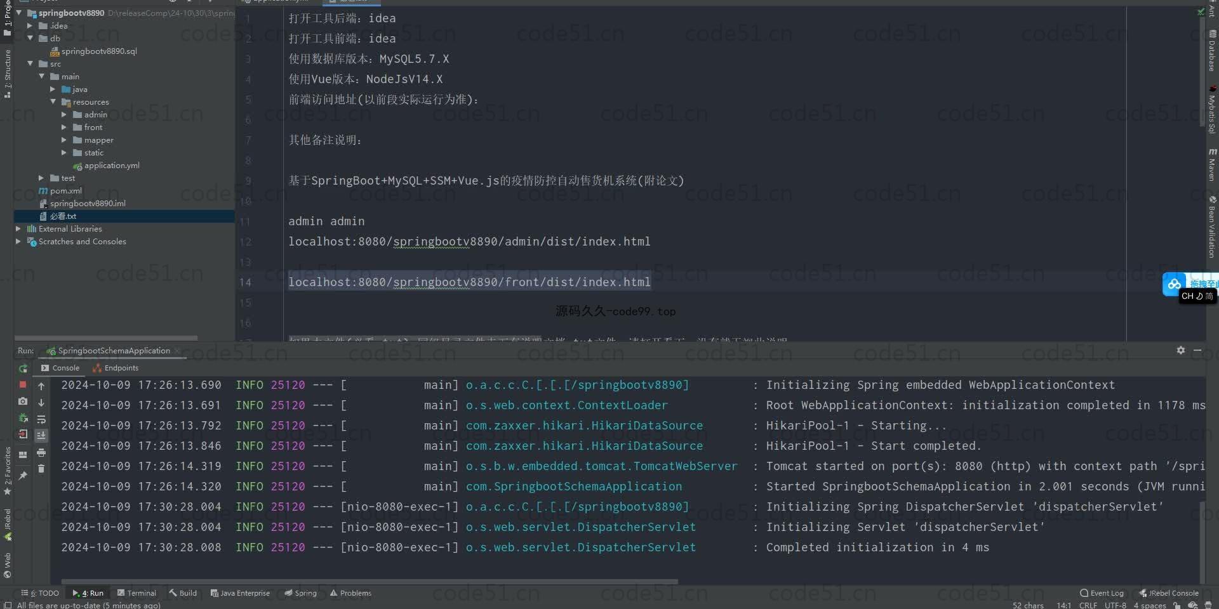Stop the running application with red square
Viewport: 1219px width, 609px height.
tap(23, 384)
